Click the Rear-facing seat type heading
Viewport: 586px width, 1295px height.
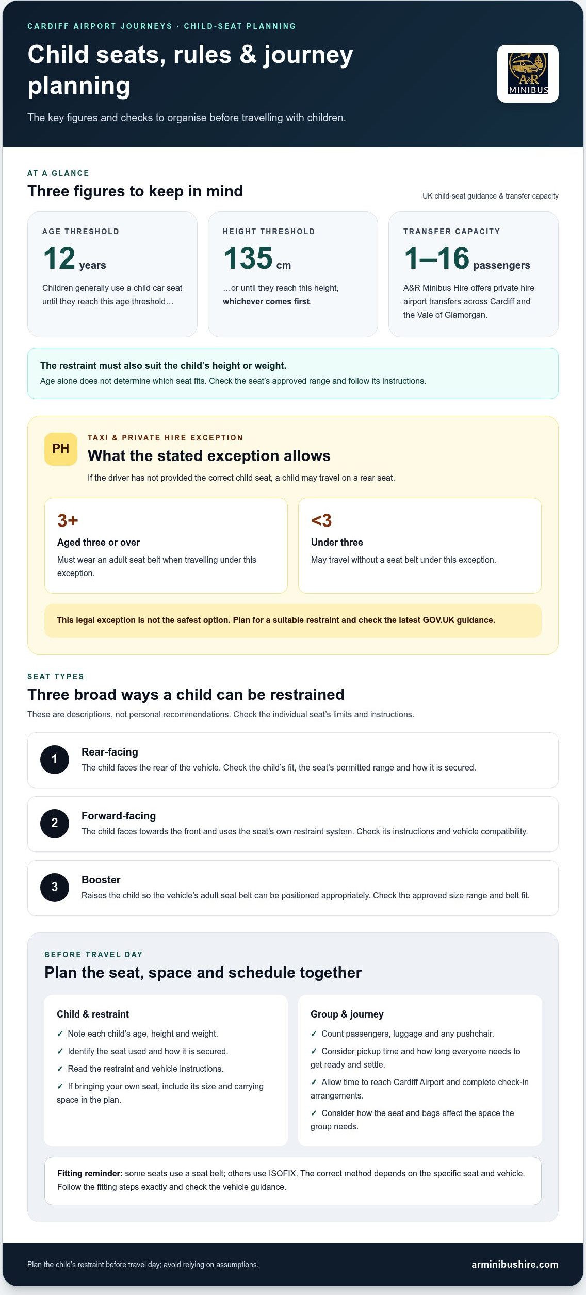110,752
